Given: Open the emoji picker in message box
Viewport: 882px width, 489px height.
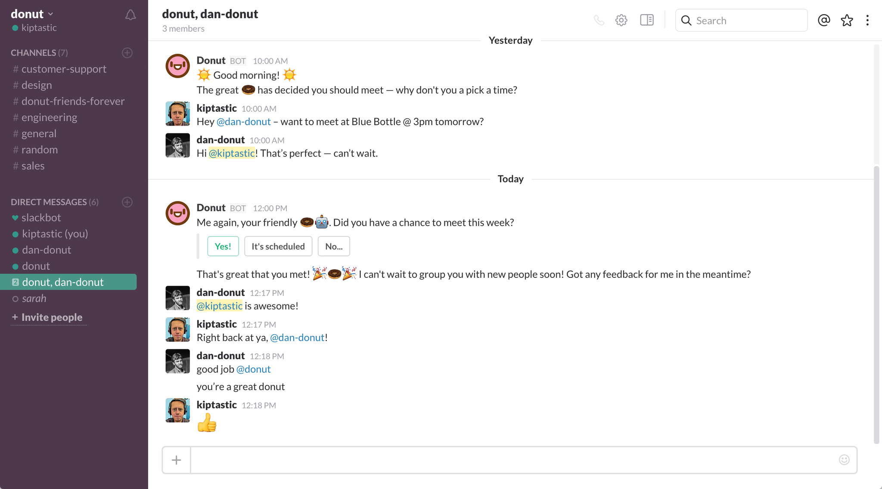Looking at the screenshot, I should click(x=844, y=460).
